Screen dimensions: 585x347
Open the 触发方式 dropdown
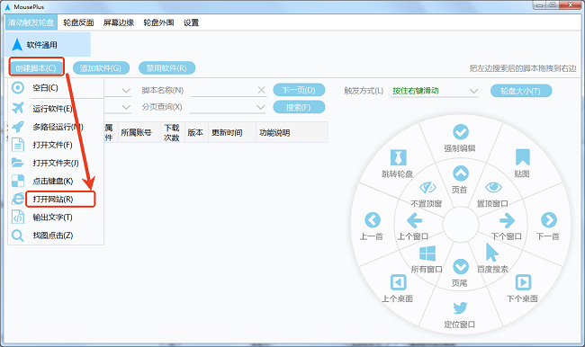point(435,91)
